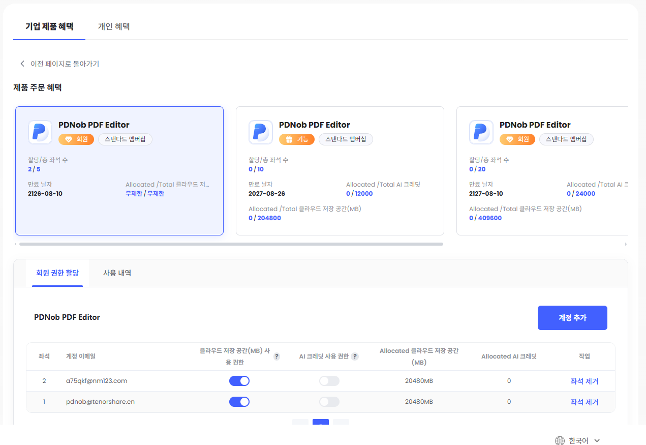646x445 pixels.
Task: Click the 제품 주문 혜택 heading
Action: pyautogui.click(x=38, y=87)
